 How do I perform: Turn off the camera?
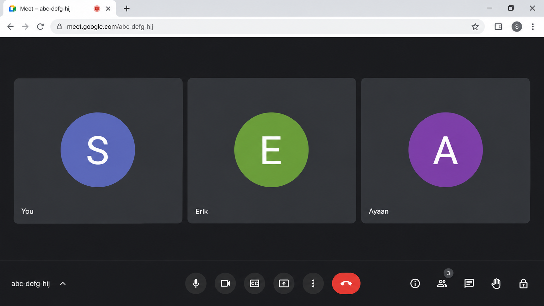click(225, 284)
